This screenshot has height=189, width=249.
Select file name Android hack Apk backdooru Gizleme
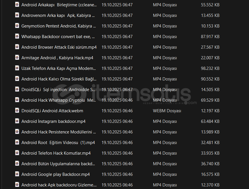tap(59, 185)
